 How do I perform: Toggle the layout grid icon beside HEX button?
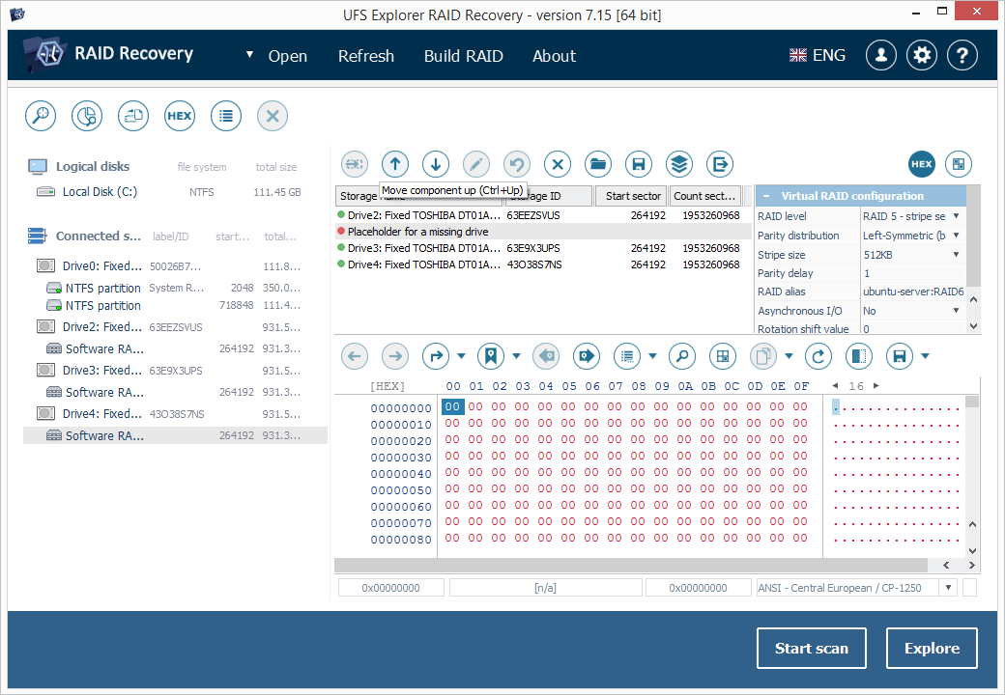[x=959, y=164]
